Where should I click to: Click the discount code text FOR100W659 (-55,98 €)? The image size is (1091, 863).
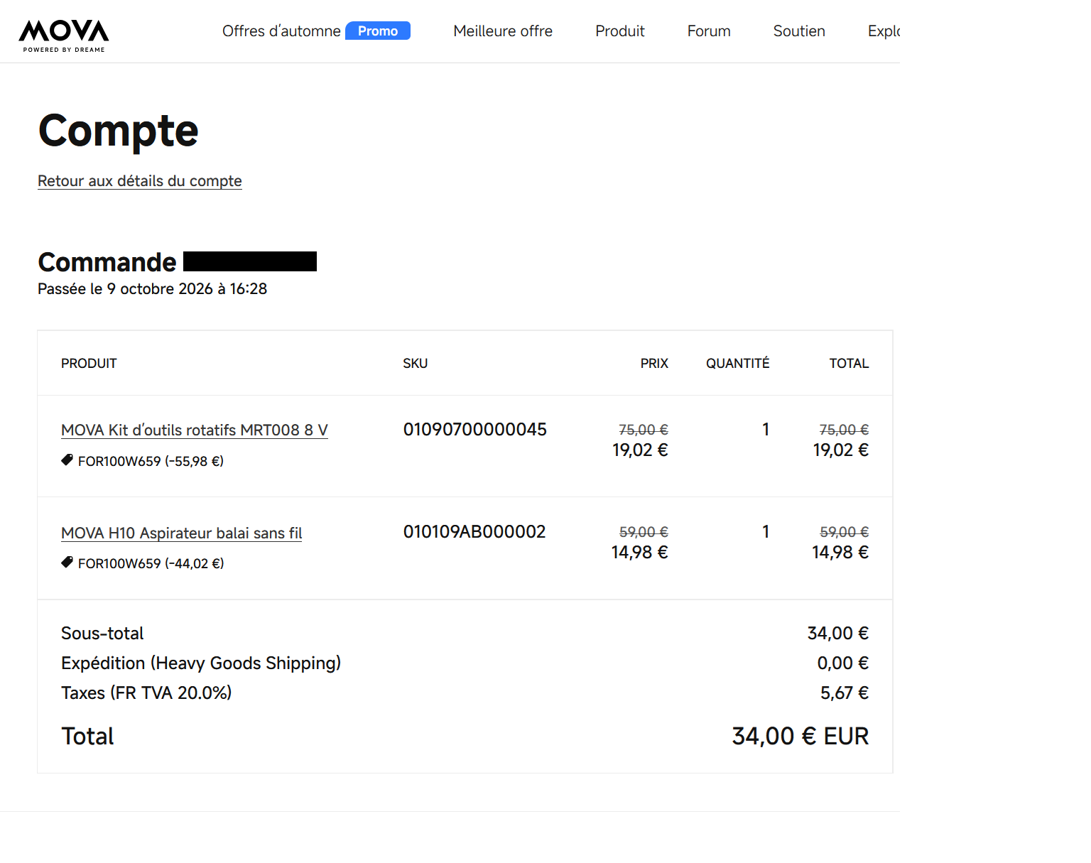coord(151,461)
